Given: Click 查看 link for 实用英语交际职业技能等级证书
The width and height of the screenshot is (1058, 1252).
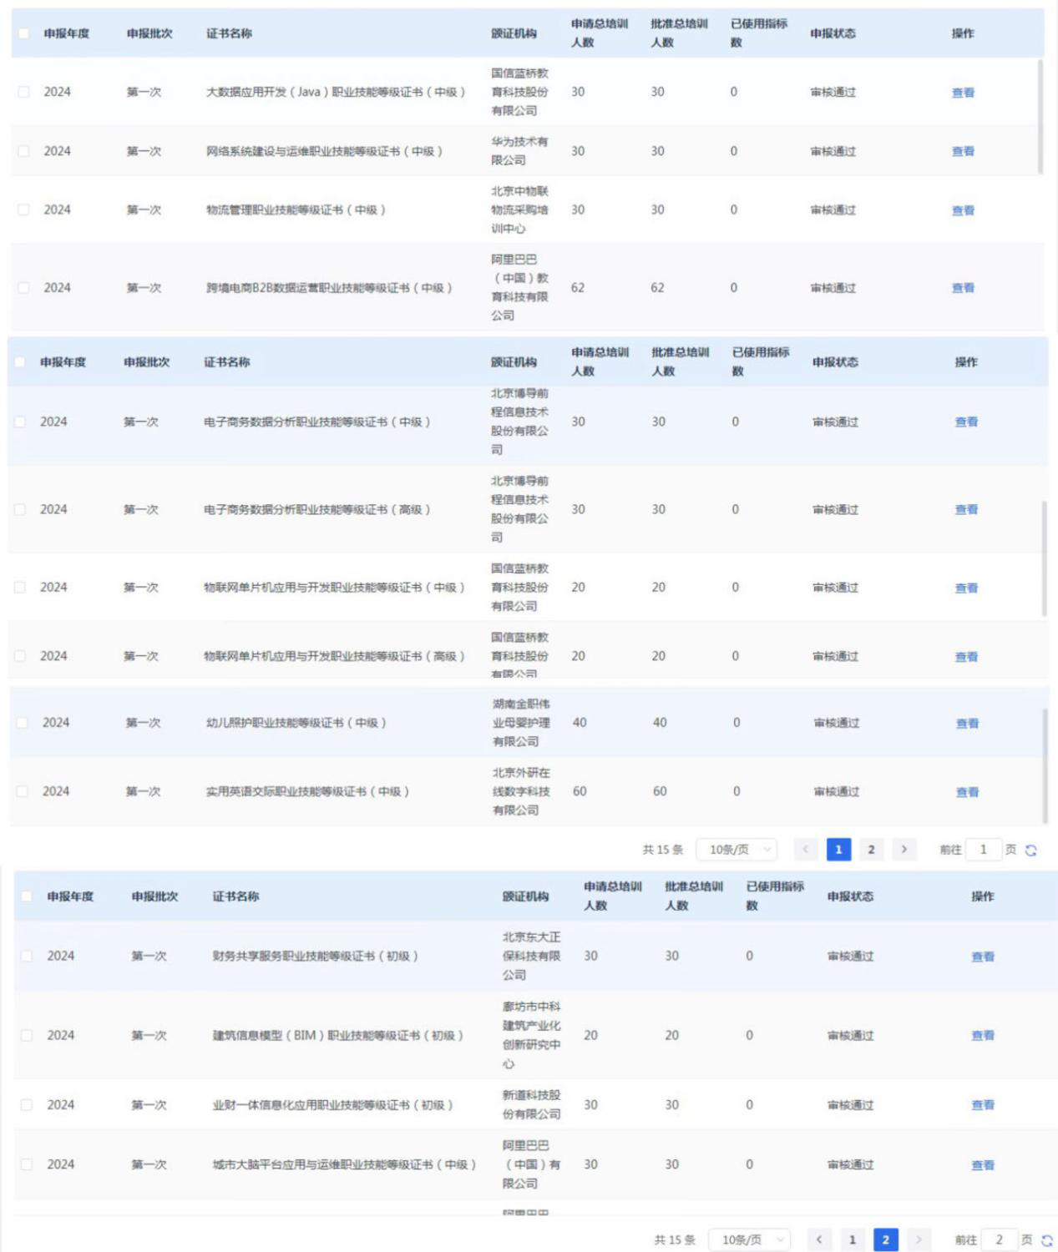Looking at the screenshot, I should coord(967,792).
